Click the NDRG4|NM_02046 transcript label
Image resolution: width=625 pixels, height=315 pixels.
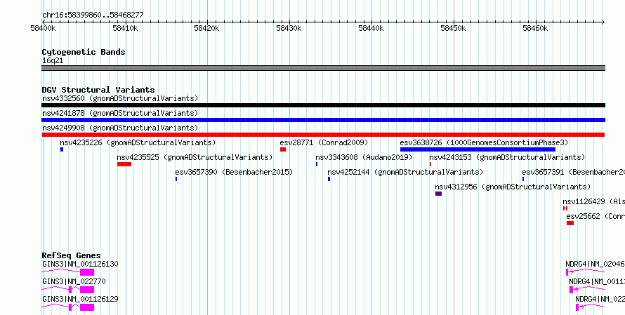tap(595, 264)
